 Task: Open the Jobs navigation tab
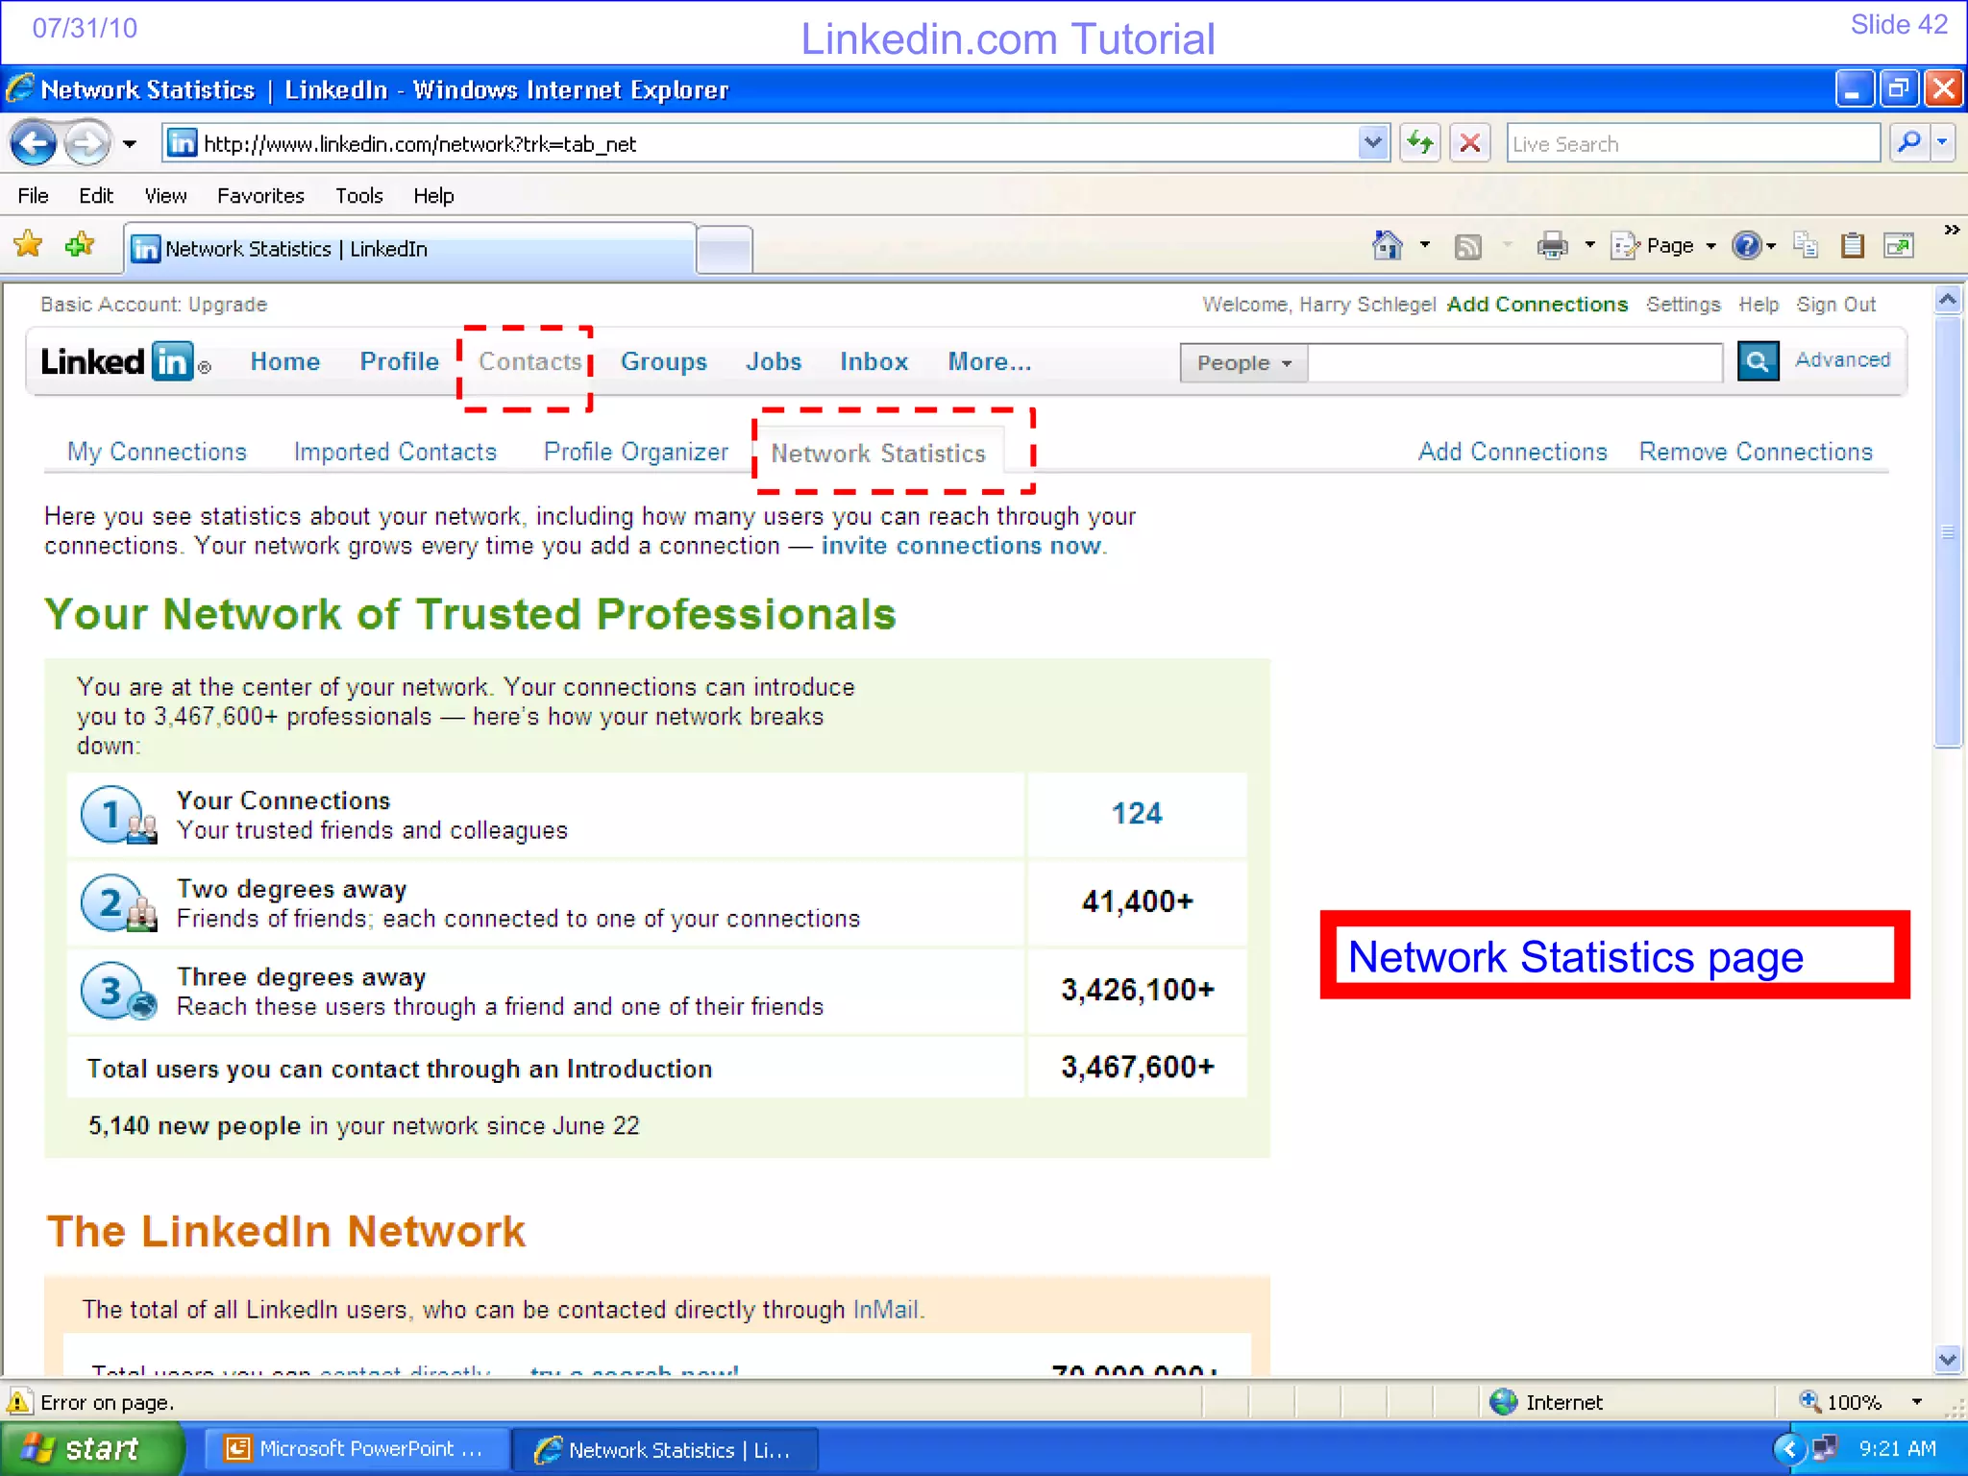[774, 361]
